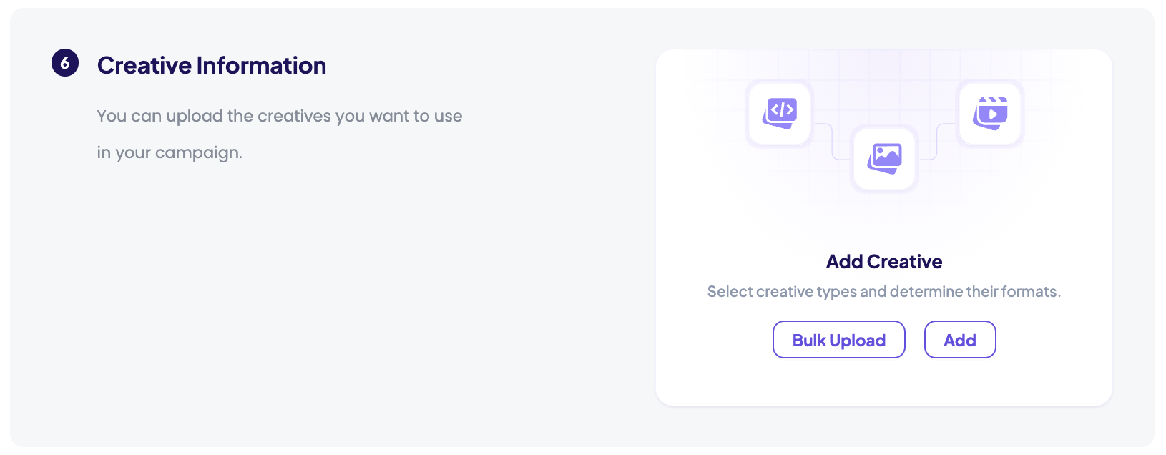
Task: Click the step 6 number badge
Action: [x=65, y=63]
